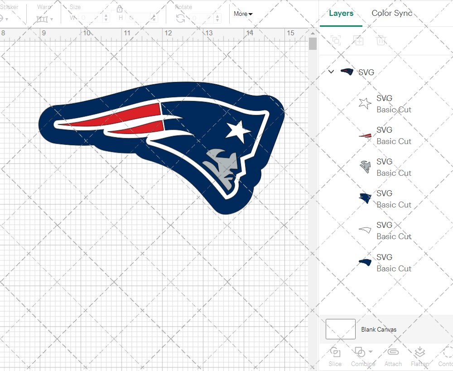Click the Group icon in Layers panel
This screenshot has height=371, width=453.
336,40
